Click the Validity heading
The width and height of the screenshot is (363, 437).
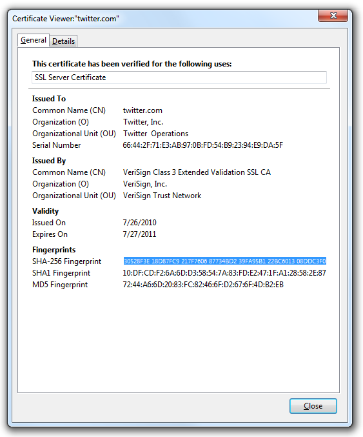[45, 211]
